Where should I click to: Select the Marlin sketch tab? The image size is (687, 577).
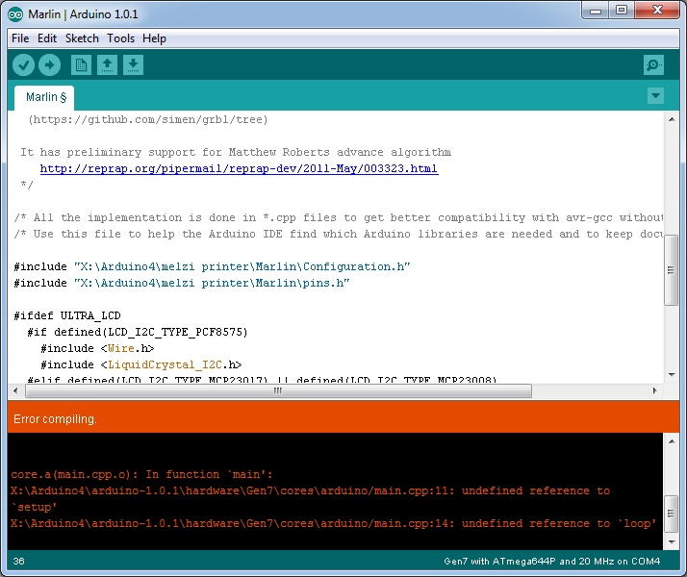[x=45, y=97]
